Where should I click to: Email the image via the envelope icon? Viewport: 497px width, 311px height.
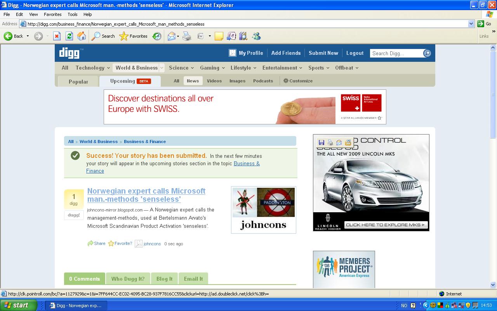[x=339, y=143]
